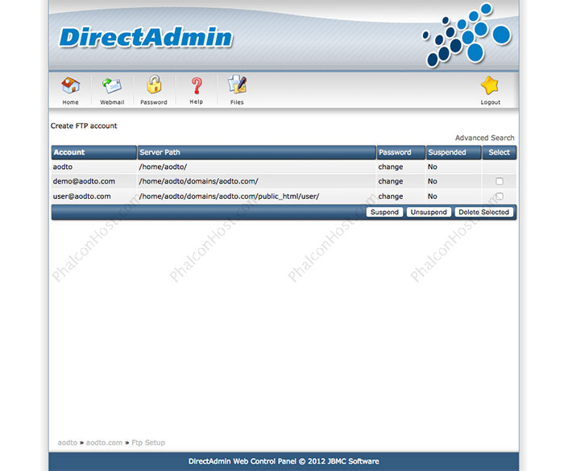Change password for user@aodto.com
The image size is (564, 471).
pos(391,196)
